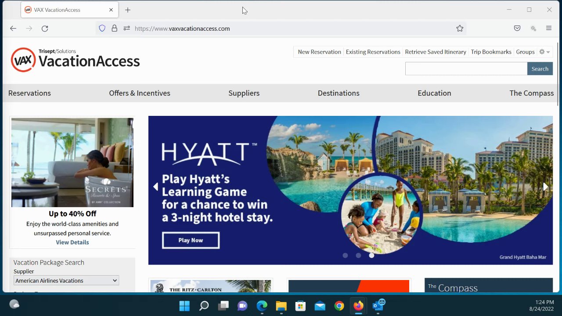Open the tracking protection shield icon
This screenshot has height=316, width=562.
point(102,29)
